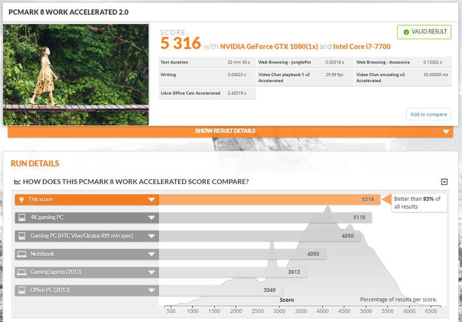
Task: Click the RUN DETAILS heading
Action: pos(35,164)
